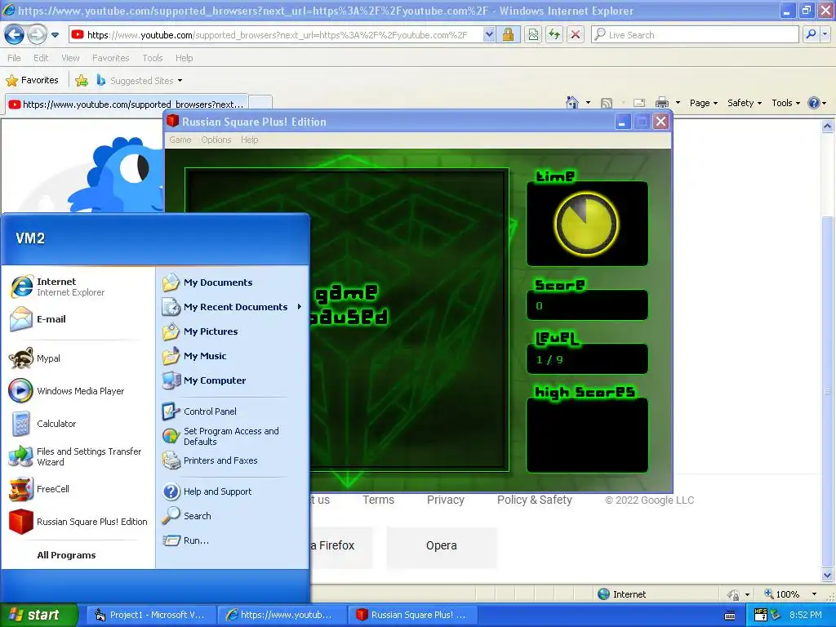Screen dimensions: 836x627
Task: Open Print options dropdown arrow
Action: point(678,103)
